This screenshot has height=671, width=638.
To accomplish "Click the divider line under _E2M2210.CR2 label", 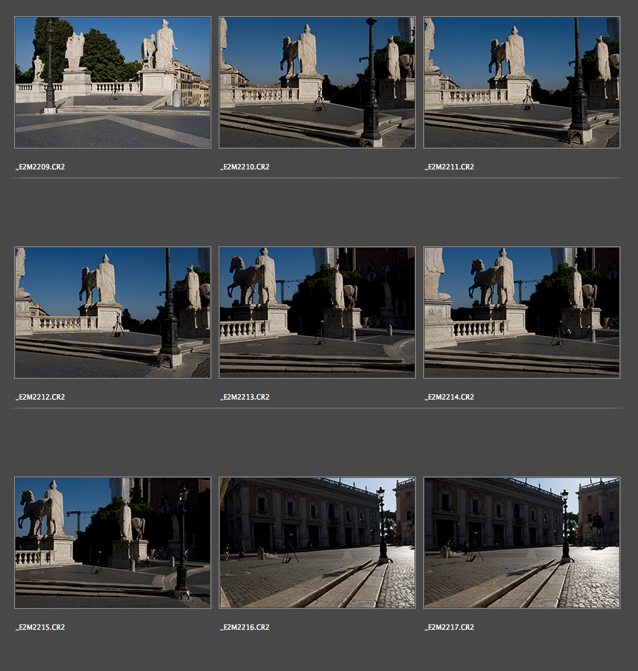I will [317, 178].
